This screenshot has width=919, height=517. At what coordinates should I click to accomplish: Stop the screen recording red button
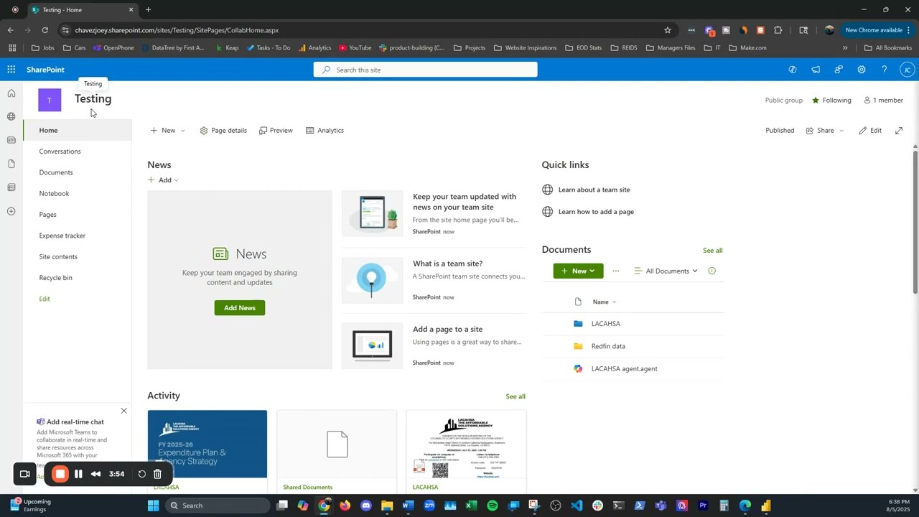click(x=60, y=474)
